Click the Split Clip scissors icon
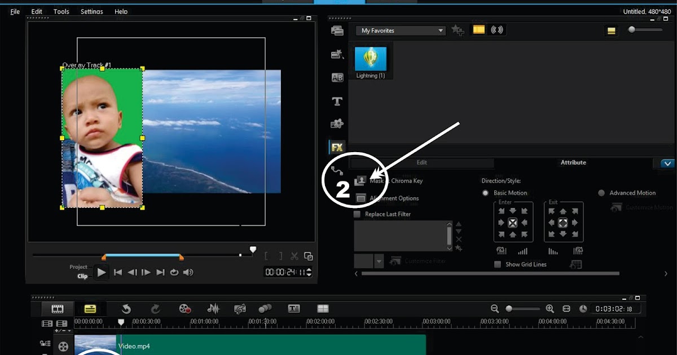Image resolution: width=677 pixels, height=355 pixels. coord(294,256)
